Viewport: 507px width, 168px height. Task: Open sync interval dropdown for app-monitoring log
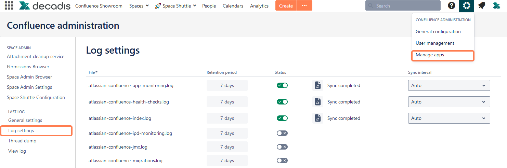tap(449, 86)
